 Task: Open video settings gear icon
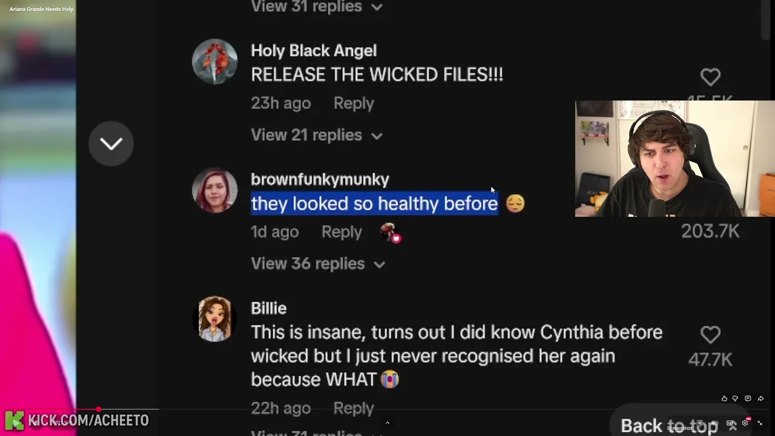[745, 423]
